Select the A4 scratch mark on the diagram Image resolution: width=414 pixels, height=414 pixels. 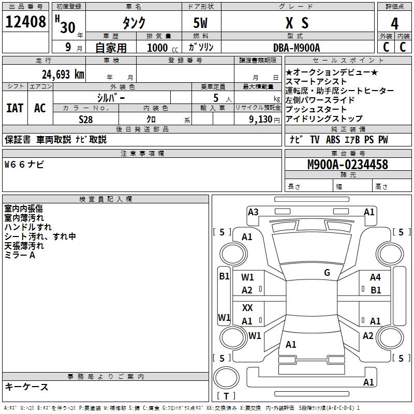click(x=375, y=277)
